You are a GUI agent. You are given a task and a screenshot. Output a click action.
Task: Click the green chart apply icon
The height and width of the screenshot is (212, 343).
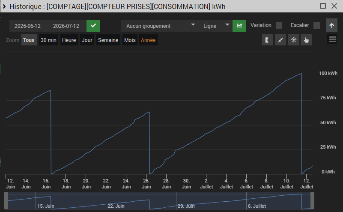tap(239, 26)
